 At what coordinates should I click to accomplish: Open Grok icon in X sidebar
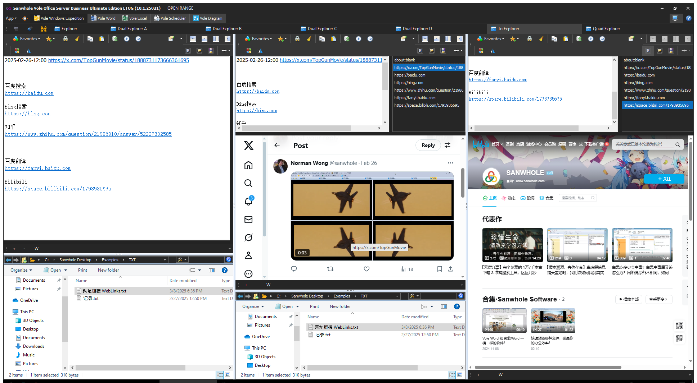(248, 237)
